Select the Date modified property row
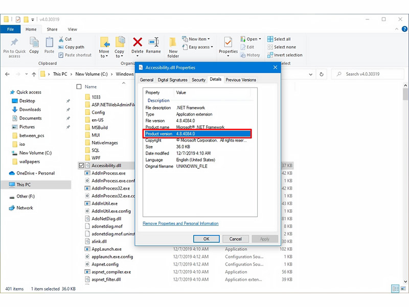This screenshot has height=307, width=409. point(197,153)
